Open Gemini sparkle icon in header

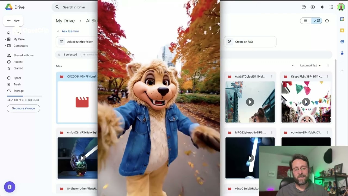(x=322, y=7)
